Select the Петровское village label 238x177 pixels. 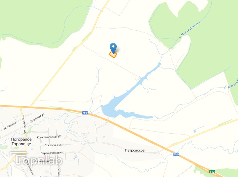pos(135,150)
